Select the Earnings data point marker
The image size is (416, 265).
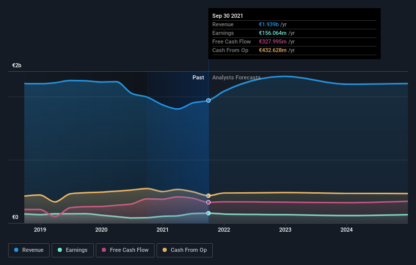(208, 213)
